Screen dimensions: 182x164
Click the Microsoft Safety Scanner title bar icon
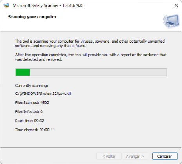tap(6, 5)
